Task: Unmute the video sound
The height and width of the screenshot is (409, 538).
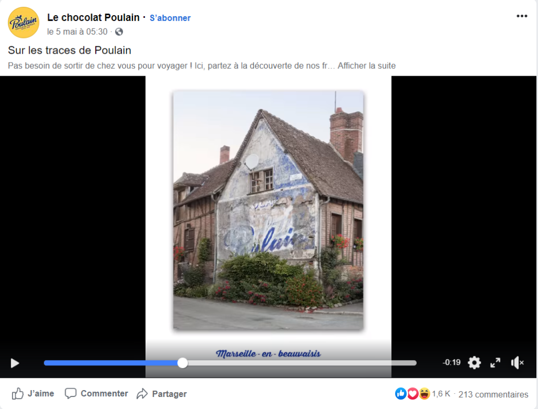Action: (517, 363)
